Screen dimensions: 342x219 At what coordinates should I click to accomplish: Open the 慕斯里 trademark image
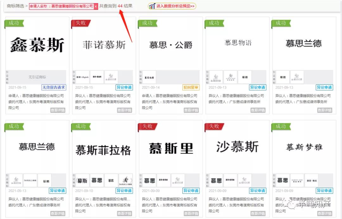(171, 148)
